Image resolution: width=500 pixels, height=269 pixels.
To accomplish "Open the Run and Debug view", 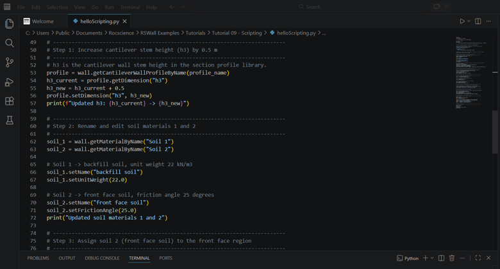I will [x=10, y=82].
